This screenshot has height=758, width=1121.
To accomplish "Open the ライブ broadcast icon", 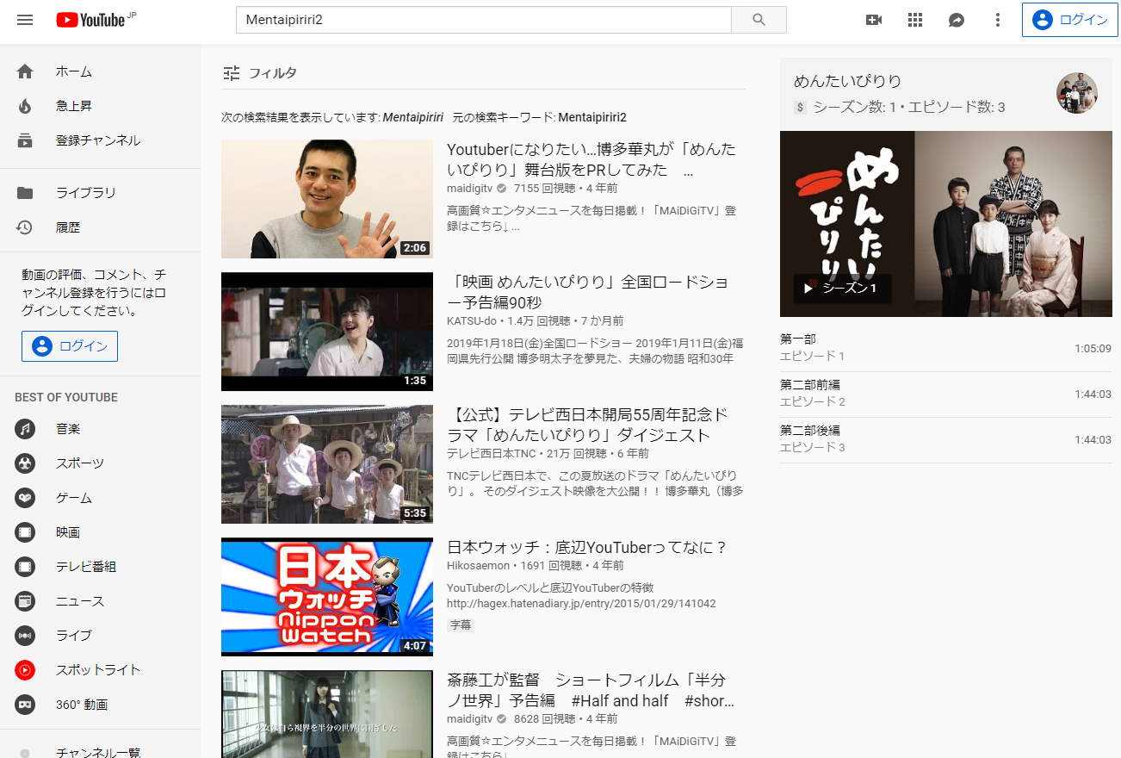I will point(25,636).
